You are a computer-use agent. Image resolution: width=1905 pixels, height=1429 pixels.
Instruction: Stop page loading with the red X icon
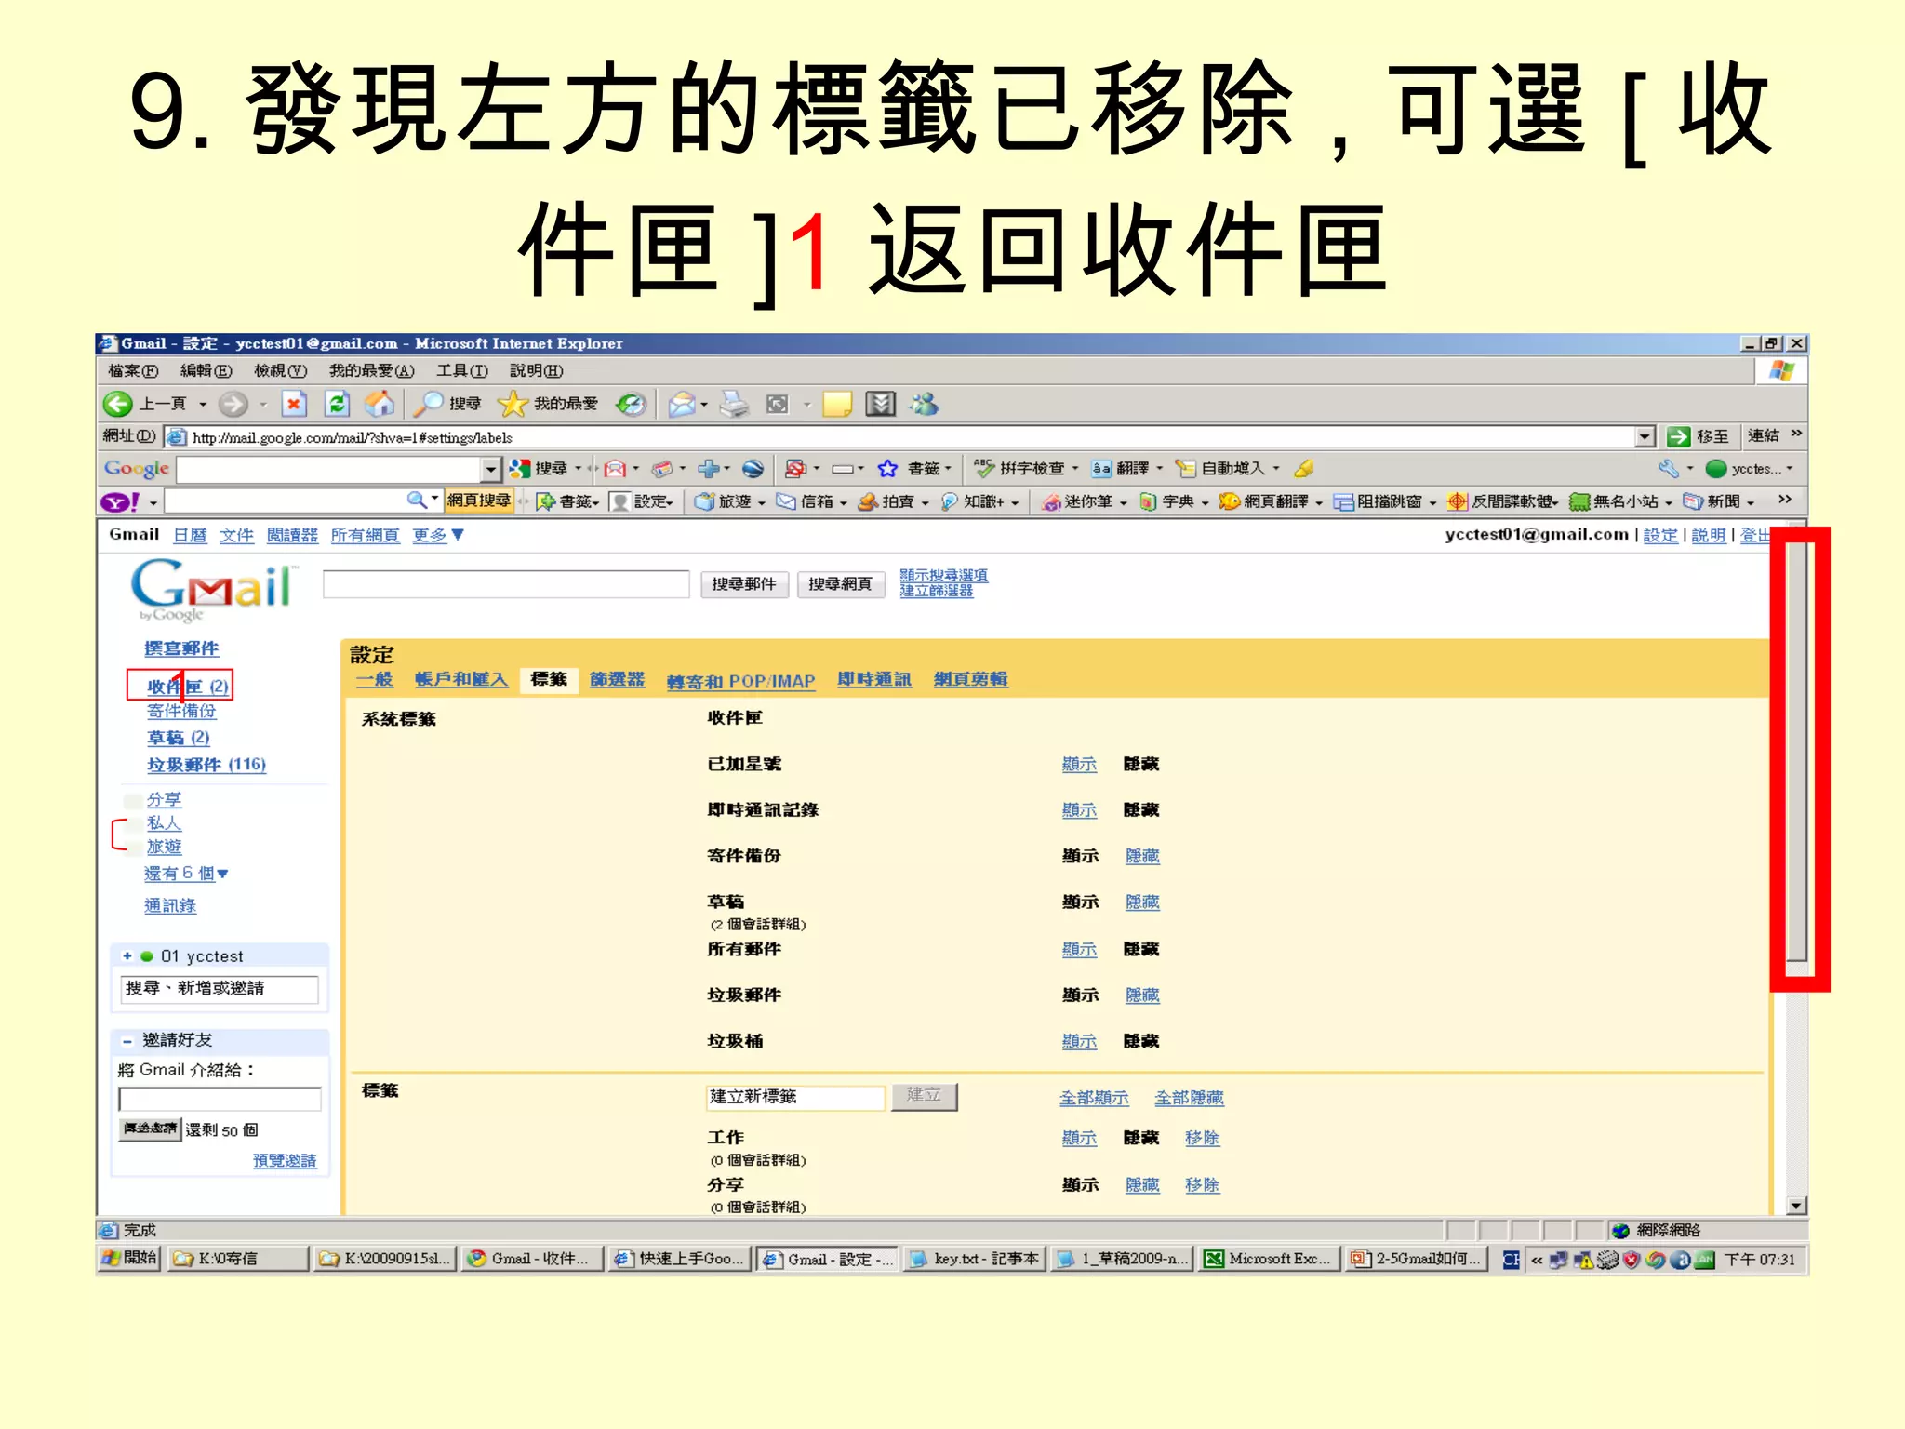click(x=294, y=404)
